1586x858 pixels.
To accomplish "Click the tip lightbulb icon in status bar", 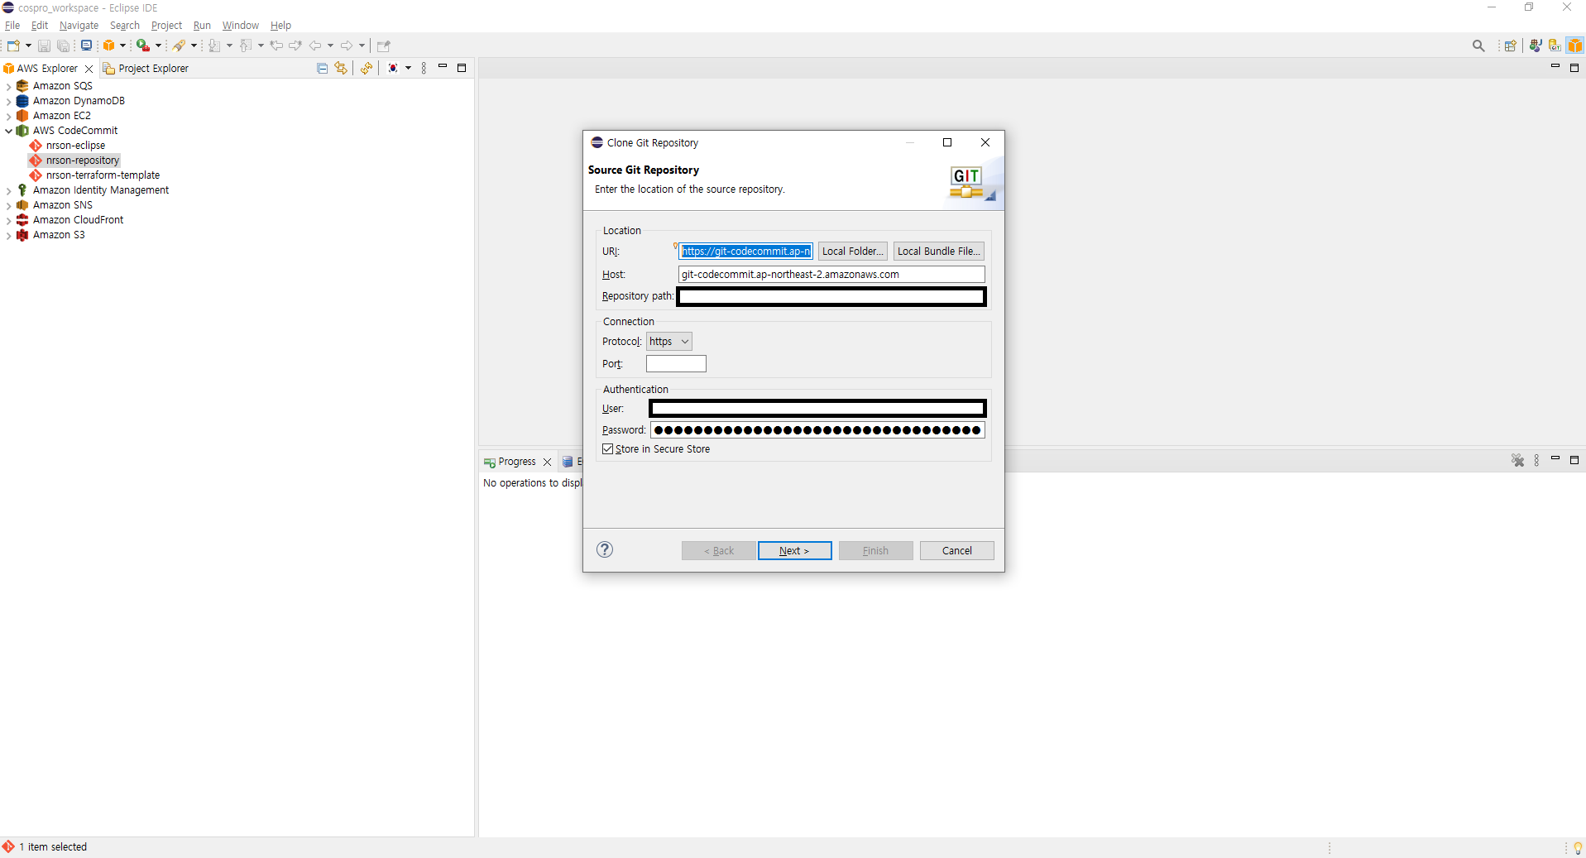I will (x=1578, y=847).
